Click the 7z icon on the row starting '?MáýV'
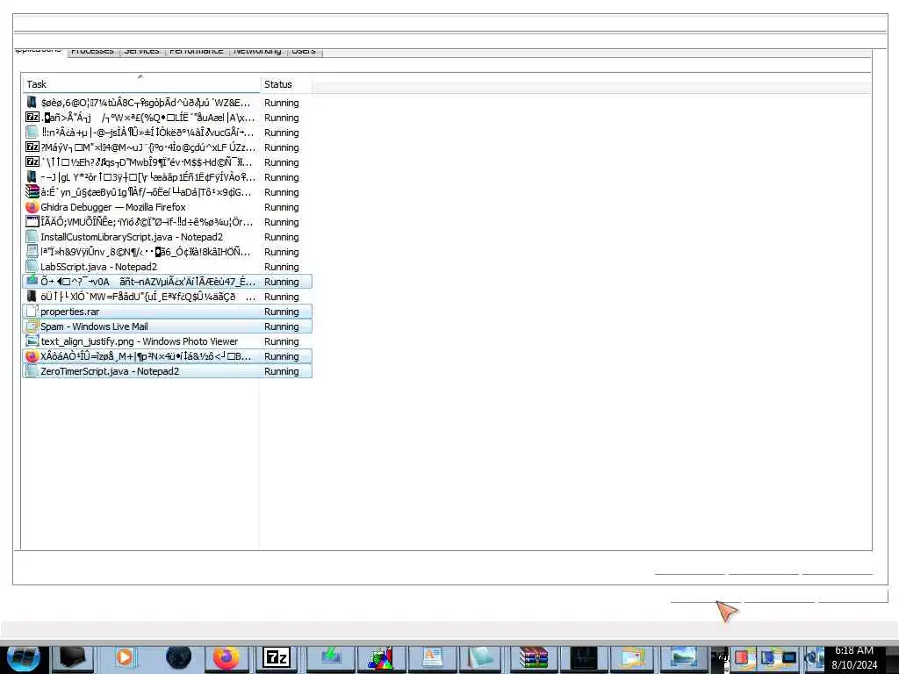 32,147
